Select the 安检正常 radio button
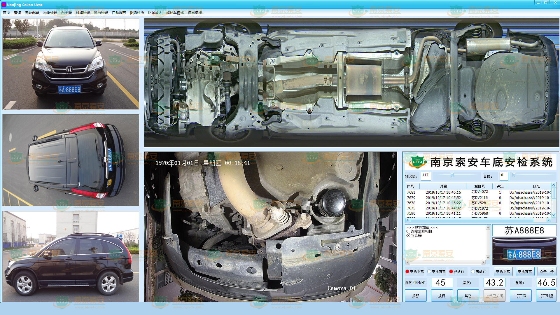This screenshot has height=315, width=560. point(407,272)
